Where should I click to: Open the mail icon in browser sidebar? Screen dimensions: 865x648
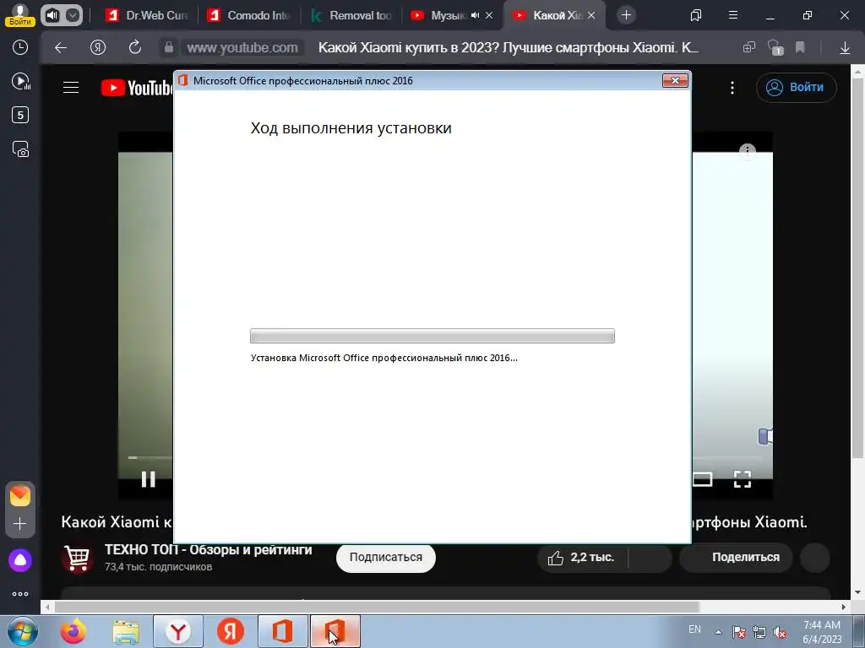point(20,496)
